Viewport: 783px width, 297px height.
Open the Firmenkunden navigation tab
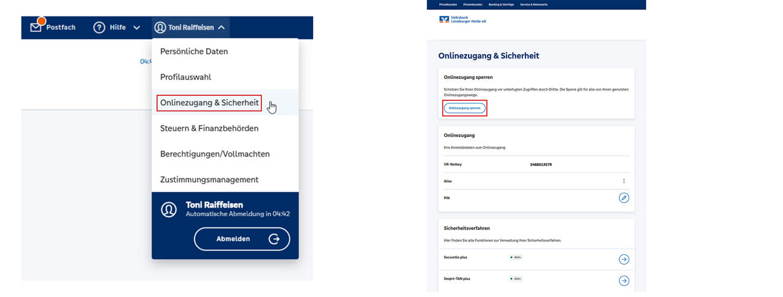click(x=473, y=4)
